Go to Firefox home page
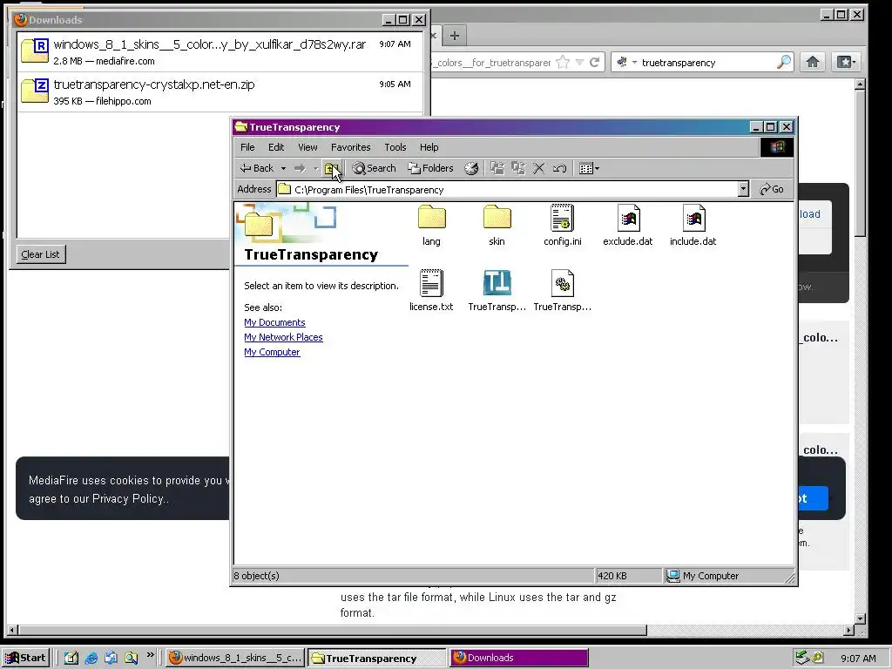The width and height of the screenshot is (892, 669). click(x=813, y=62)
